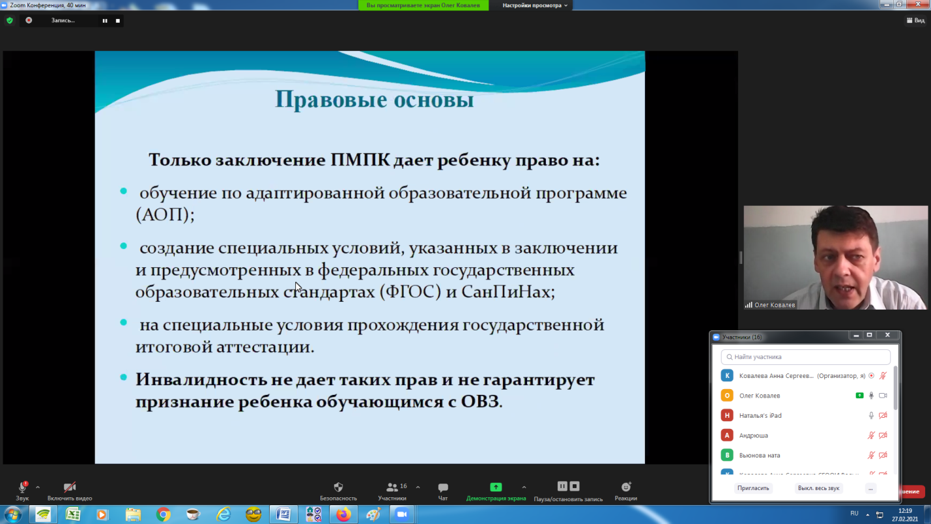Click the Правовые основы slide title
Image resolution: width=931 pixels, height=524 pixels.
374,100
